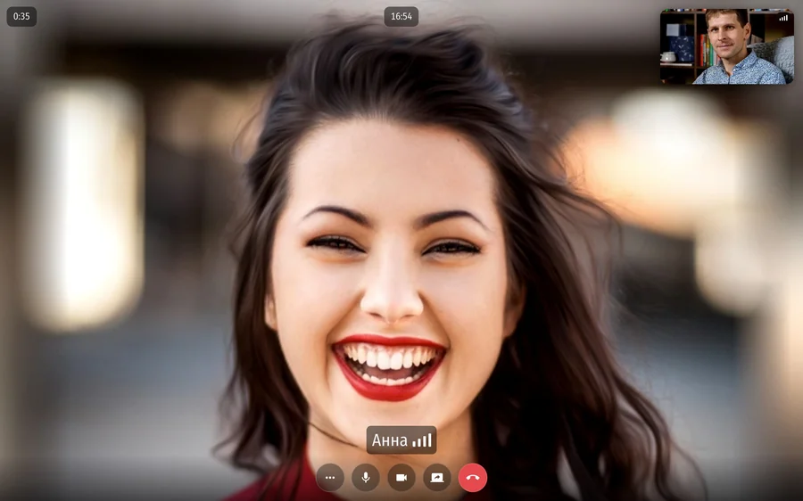Screen dimensions: 803x501
Task: Click the 16:54 clock badge
Action: click(401, 16)
